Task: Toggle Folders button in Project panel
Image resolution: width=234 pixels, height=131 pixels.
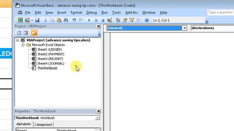Action: coord(34,33)
